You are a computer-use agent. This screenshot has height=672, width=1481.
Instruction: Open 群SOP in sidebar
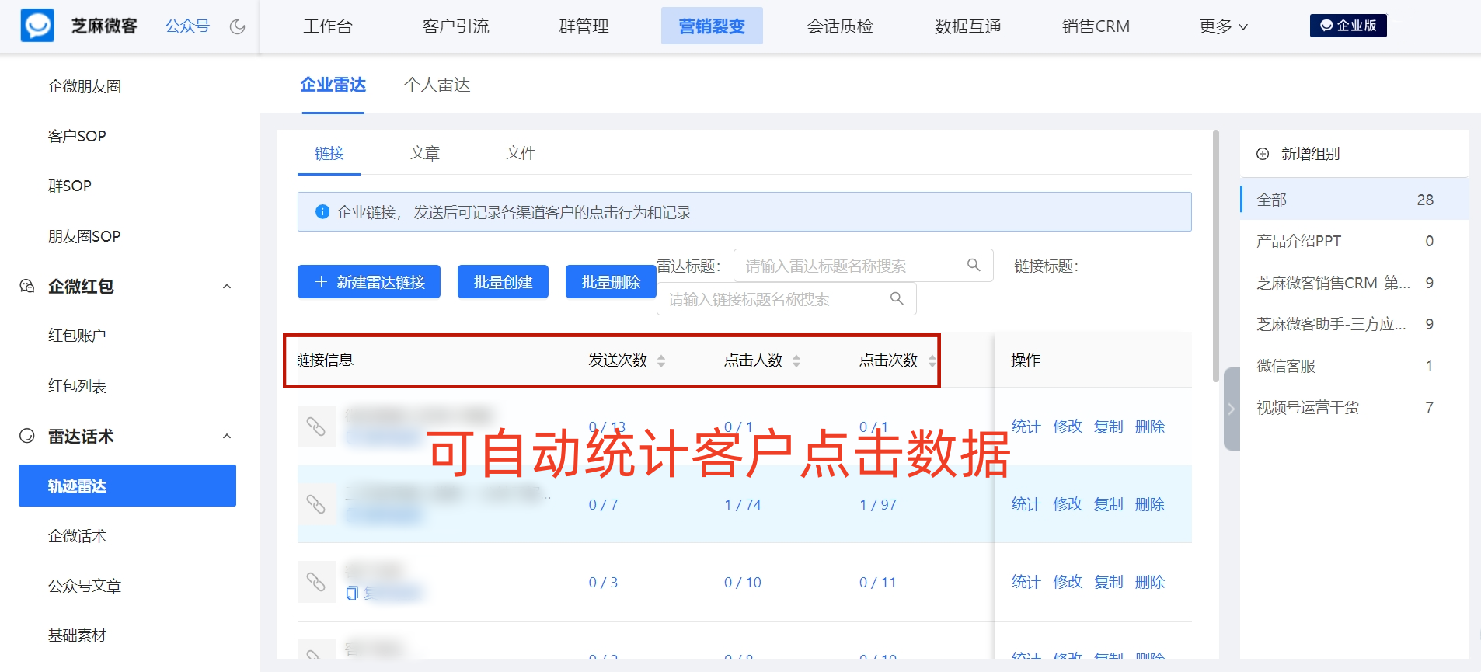(70, 186)
